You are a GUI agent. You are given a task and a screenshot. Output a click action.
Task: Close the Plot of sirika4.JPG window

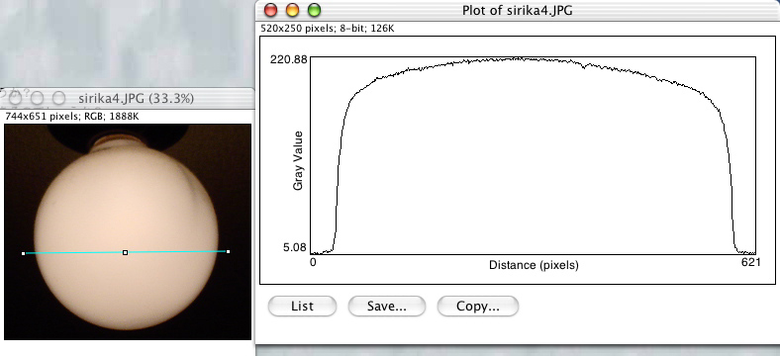coord(270,10)
